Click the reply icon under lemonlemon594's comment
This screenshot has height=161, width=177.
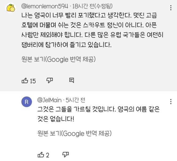coord(71,80)
